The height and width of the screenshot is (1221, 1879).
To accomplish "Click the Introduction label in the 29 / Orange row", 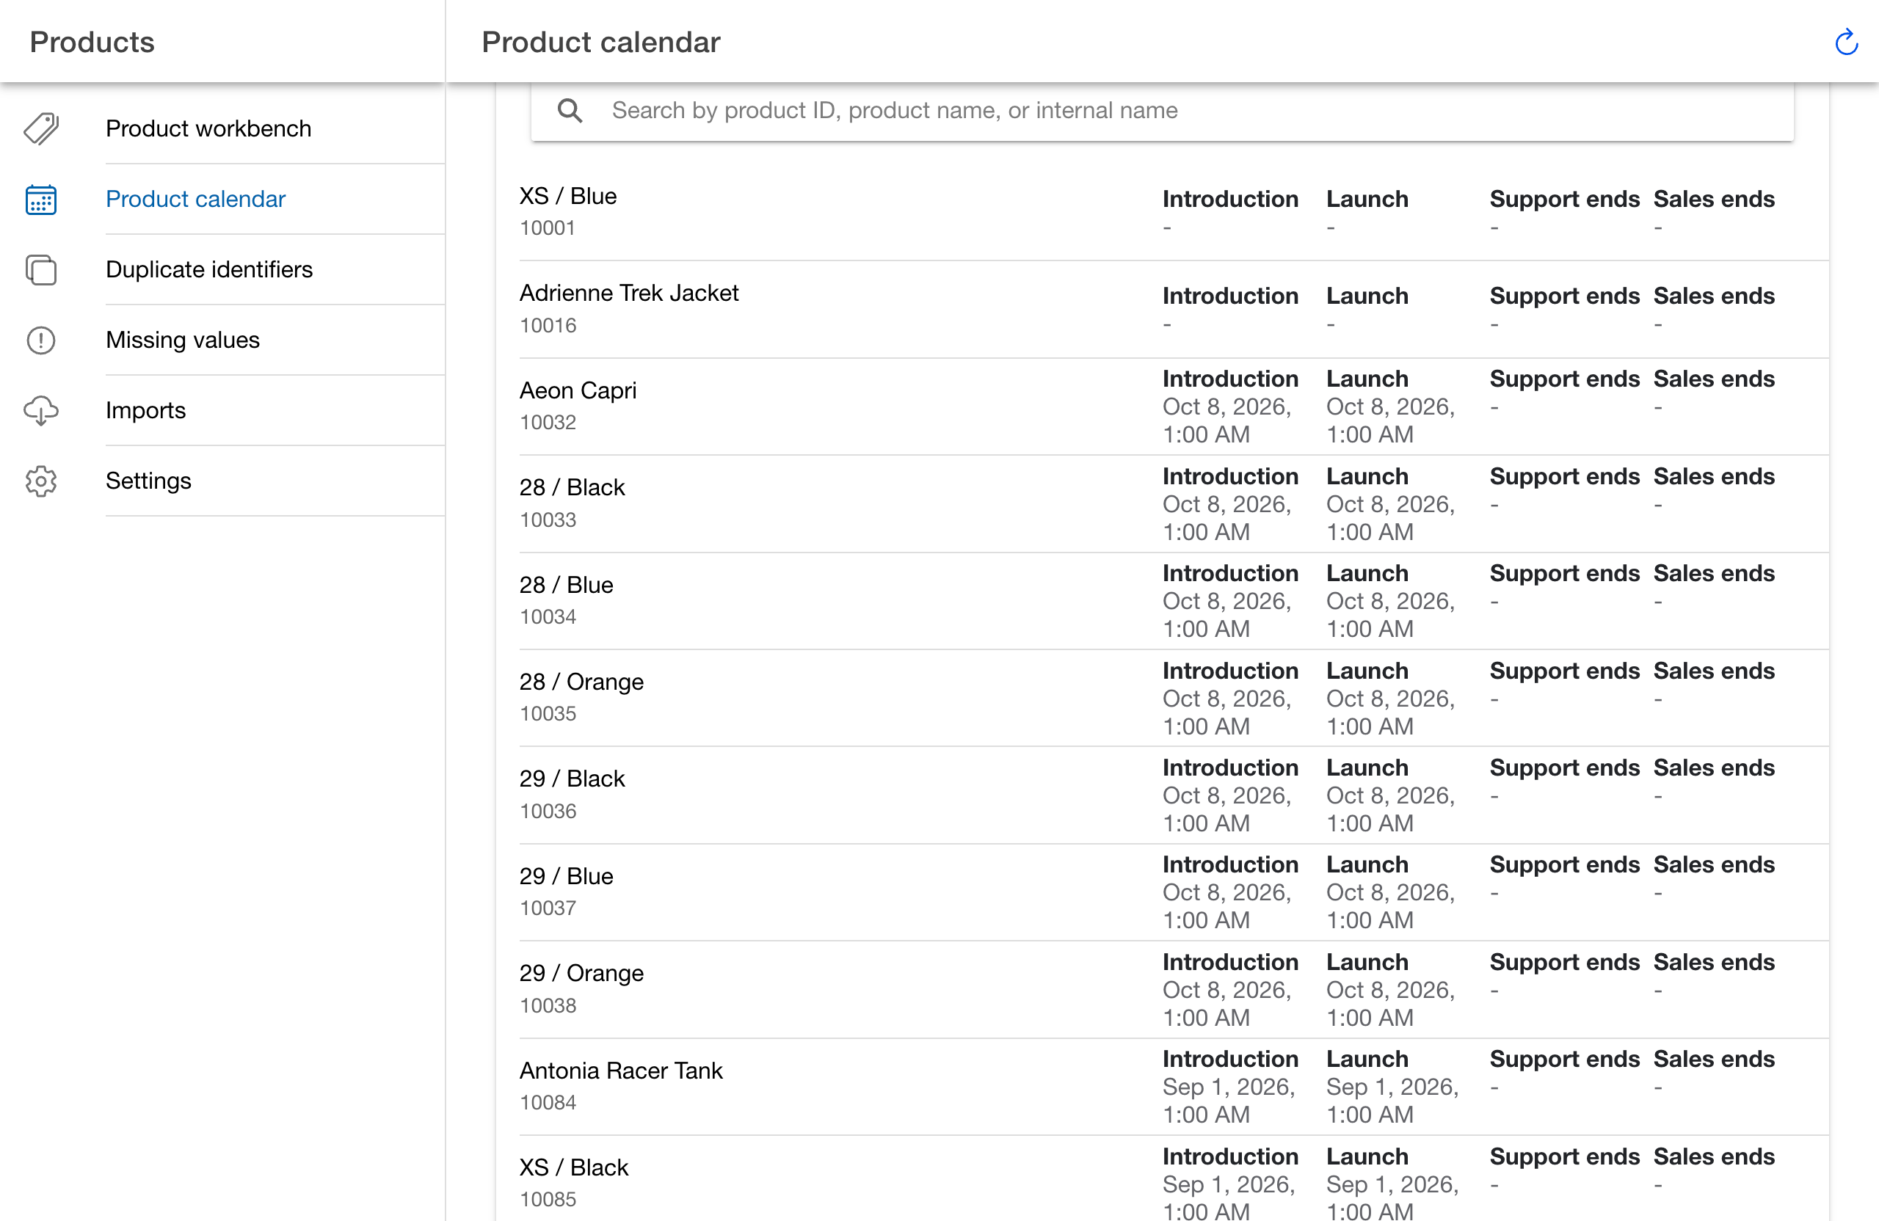I will (1230, 962).
